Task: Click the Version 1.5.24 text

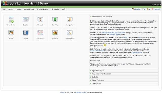Action: click(x=156, y=5)
